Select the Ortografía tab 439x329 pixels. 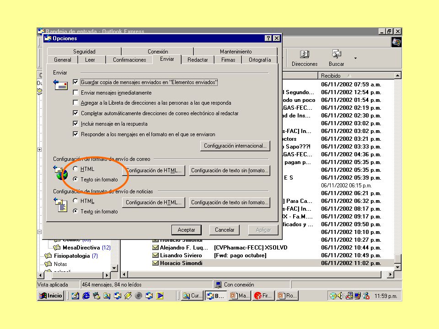click(x=260, y=59)
